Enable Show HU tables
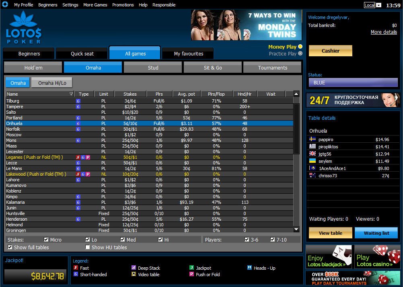Screen dimensions: 403x287 (x=87, y=247)
